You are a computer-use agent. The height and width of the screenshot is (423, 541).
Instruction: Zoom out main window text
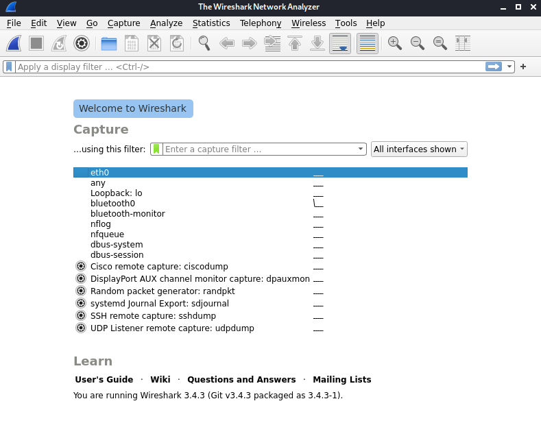click(418, 43)
